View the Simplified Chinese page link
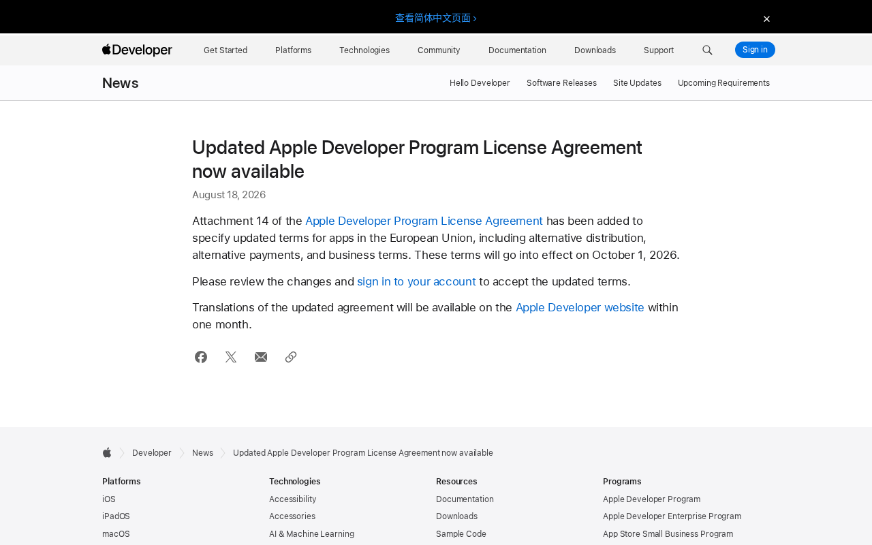 (x=436, y=18)
